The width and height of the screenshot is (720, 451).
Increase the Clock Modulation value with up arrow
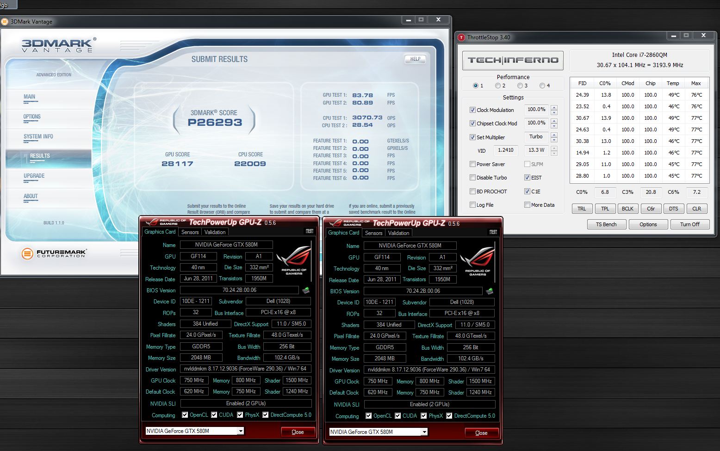554,108
